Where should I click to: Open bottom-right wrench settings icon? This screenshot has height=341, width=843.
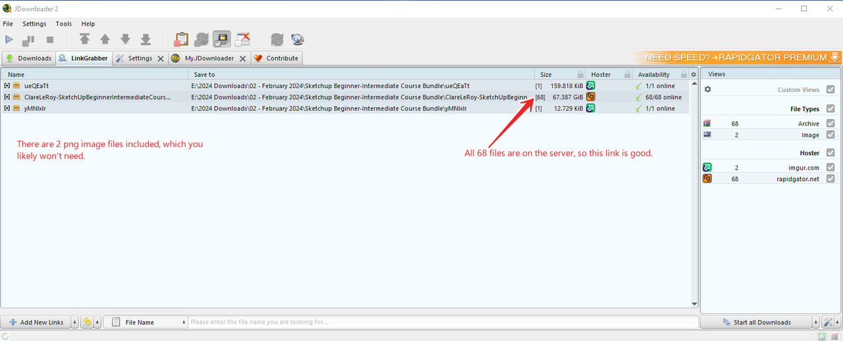pos(829,322)
